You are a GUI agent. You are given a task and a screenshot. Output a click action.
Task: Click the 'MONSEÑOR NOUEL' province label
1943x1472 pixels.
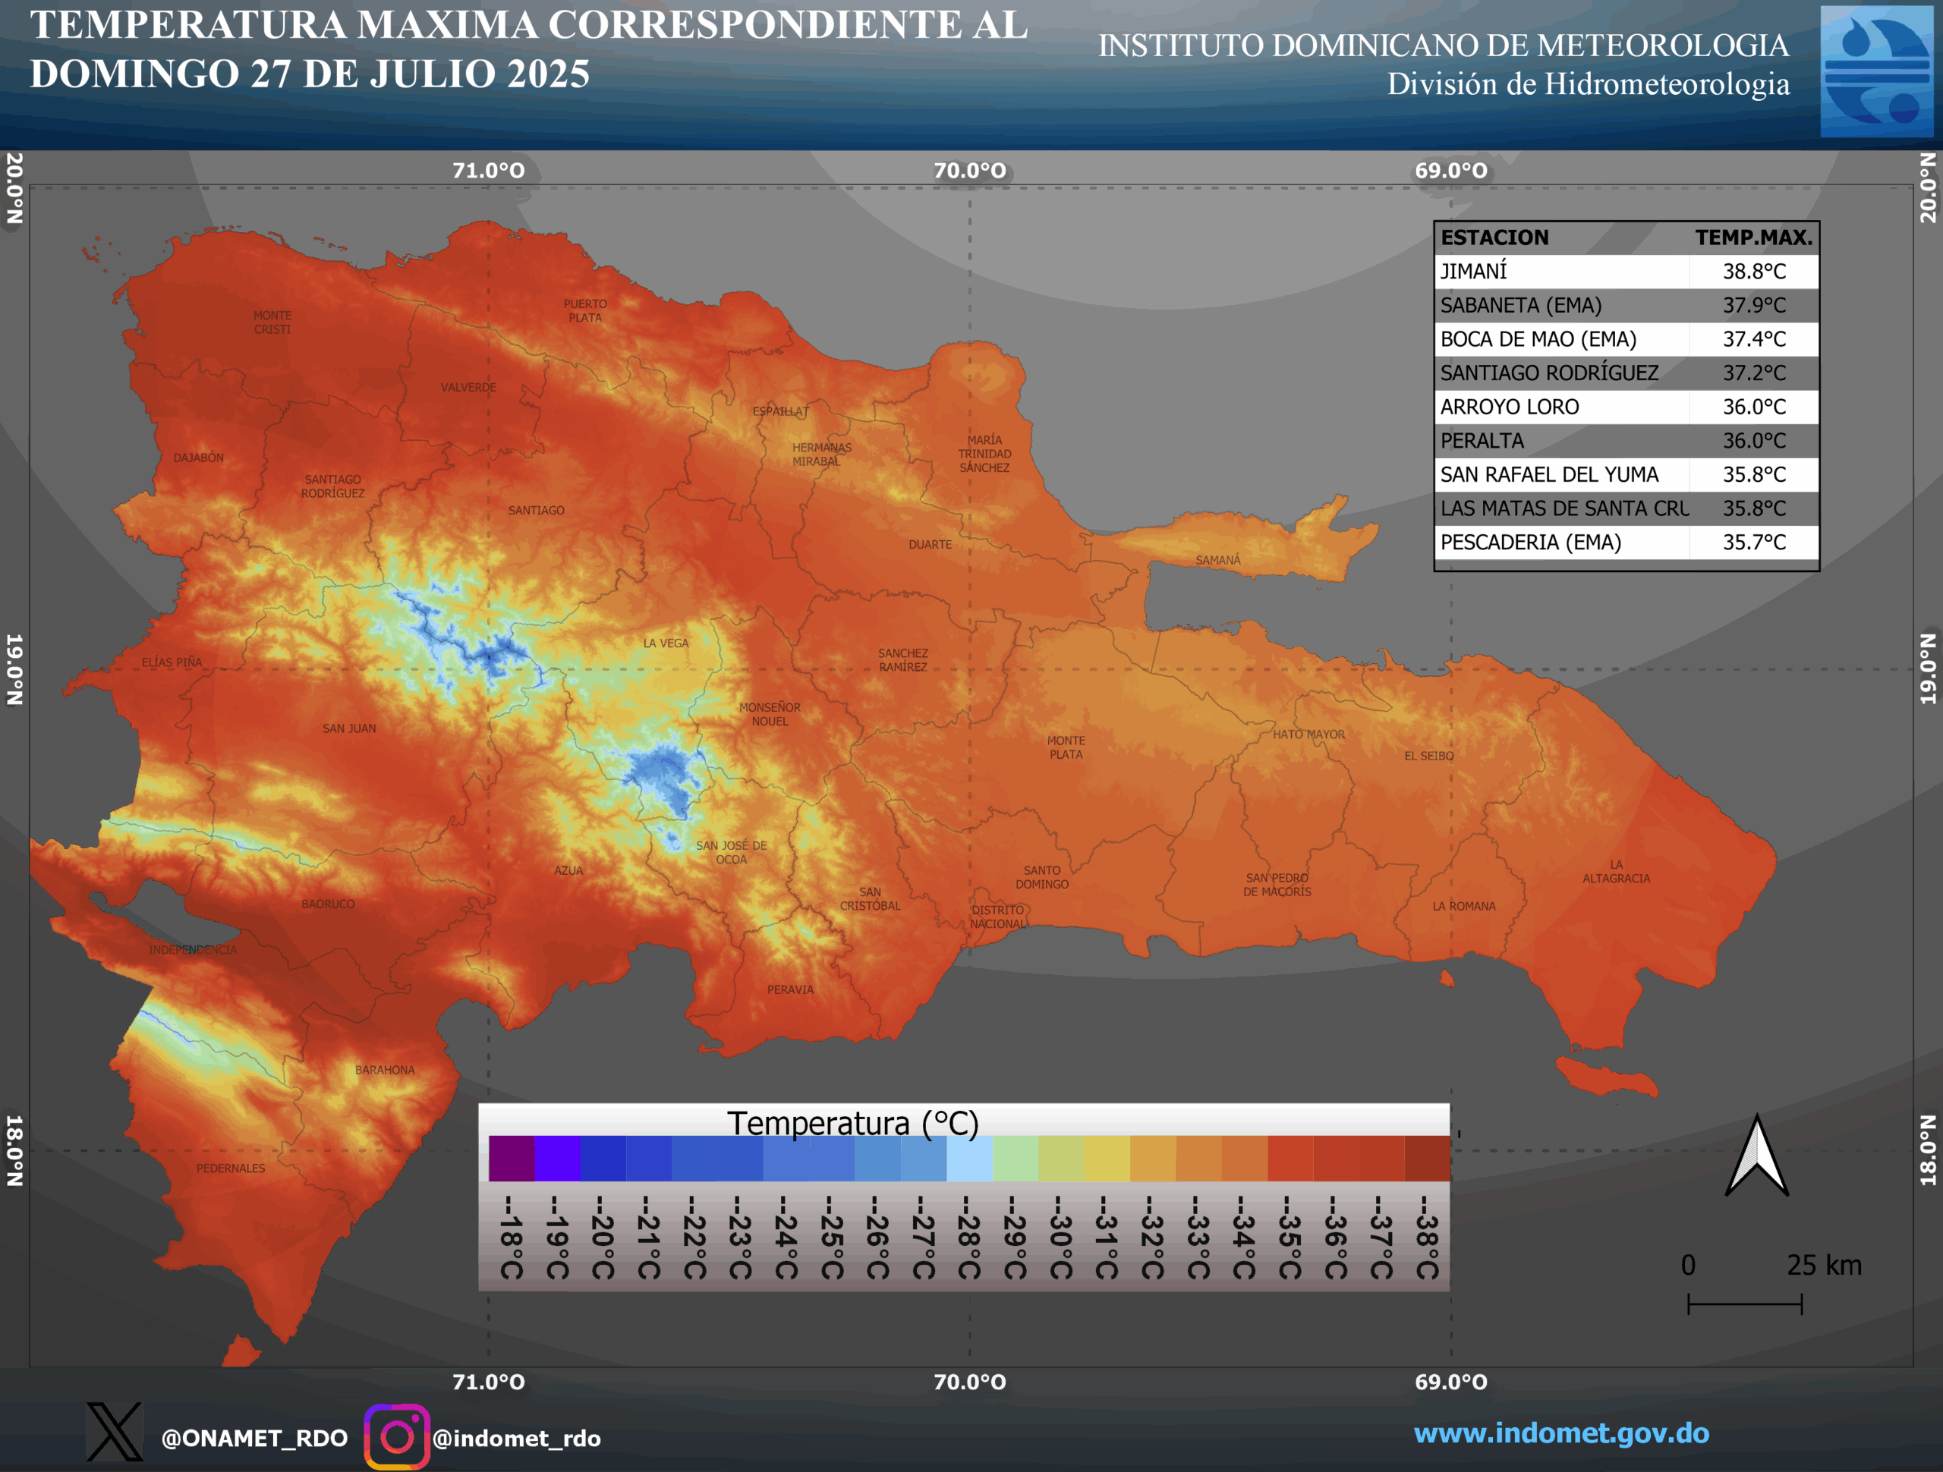(770, 714)
